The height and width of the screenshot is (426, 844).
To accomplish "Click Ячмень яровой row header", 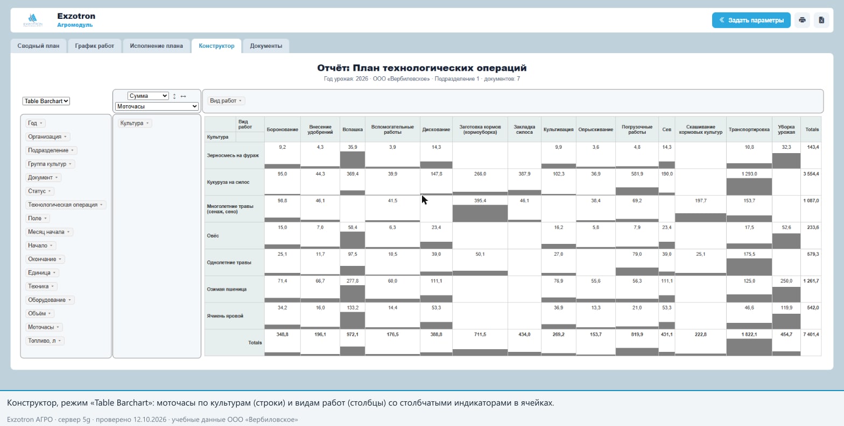I will pyautogui.click(x=235, y=316).
